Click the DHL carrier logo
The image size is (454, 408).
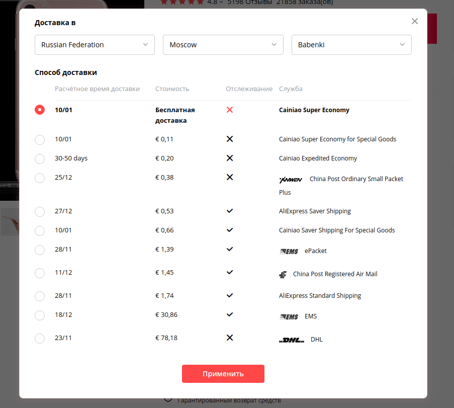tap(292, 340)
